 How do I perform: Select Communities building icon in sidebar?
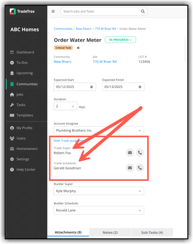12,84
